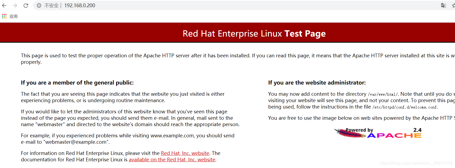
Task: Click the browser back arrow
Action: point(4,5)
